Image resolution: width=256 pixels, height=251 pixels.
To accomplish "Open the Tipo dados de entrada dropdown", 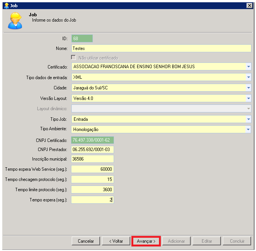I will tap(248, 77).
